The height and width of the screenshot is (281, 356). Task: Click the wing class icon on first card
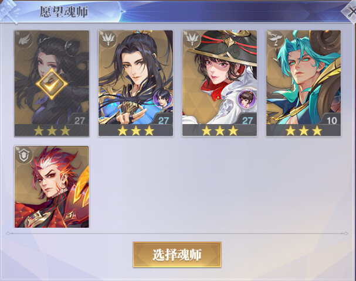point(24,40)
